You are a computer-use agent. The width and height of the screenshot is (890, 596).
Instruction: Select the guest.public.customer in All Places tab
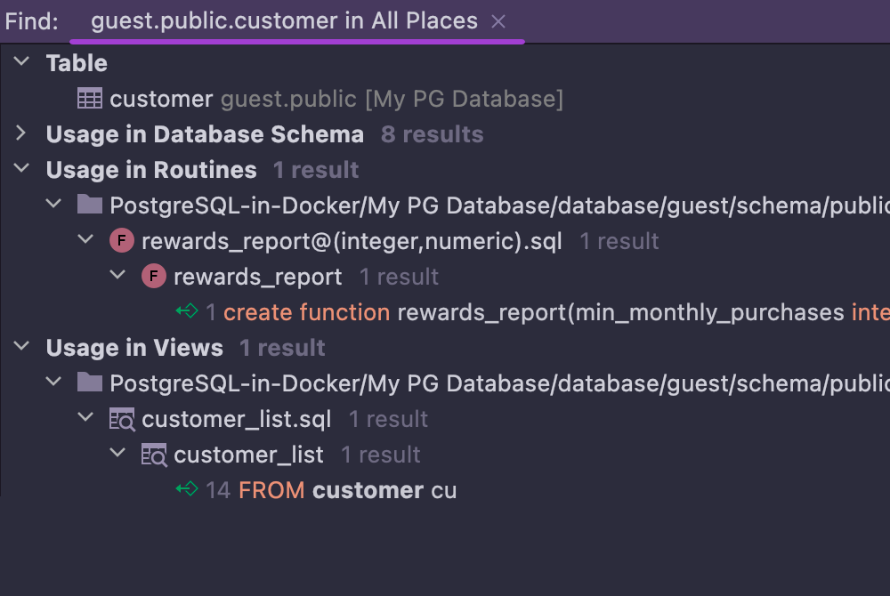[284, 21]
